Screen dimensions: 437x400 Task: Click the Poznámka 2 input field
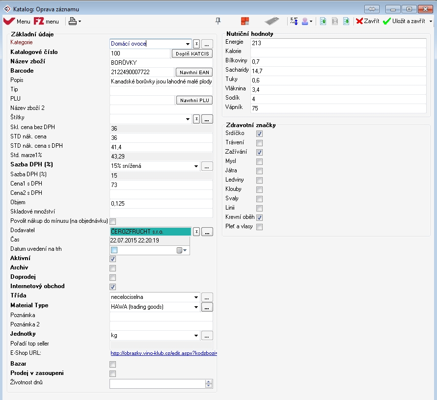pyautogui.click(x=161, y=325)
